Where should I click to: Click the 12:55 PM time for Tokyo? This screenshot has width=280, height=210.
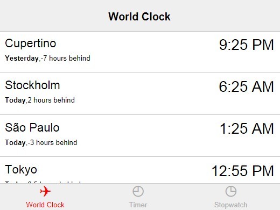click(243, 171)
